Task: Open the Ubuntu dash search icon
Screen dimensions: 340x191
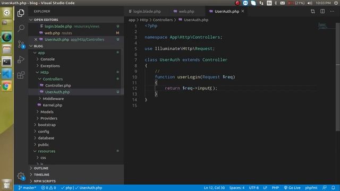Action: click(x=6, y=13)
